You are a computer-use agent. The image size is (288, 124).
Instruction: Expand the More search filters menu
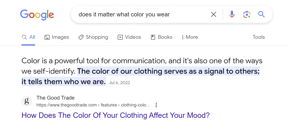pyautogui.click(x=190, y=37)
